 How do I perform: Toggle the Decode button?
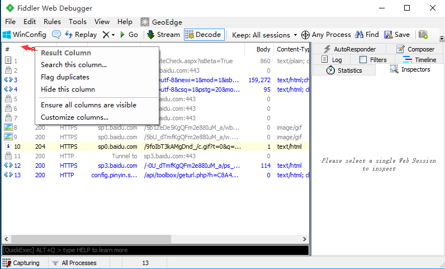click(204, 35)
